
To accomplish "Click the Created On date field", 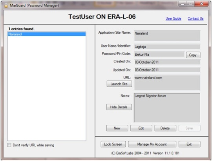I will click(x=167, y=62).
